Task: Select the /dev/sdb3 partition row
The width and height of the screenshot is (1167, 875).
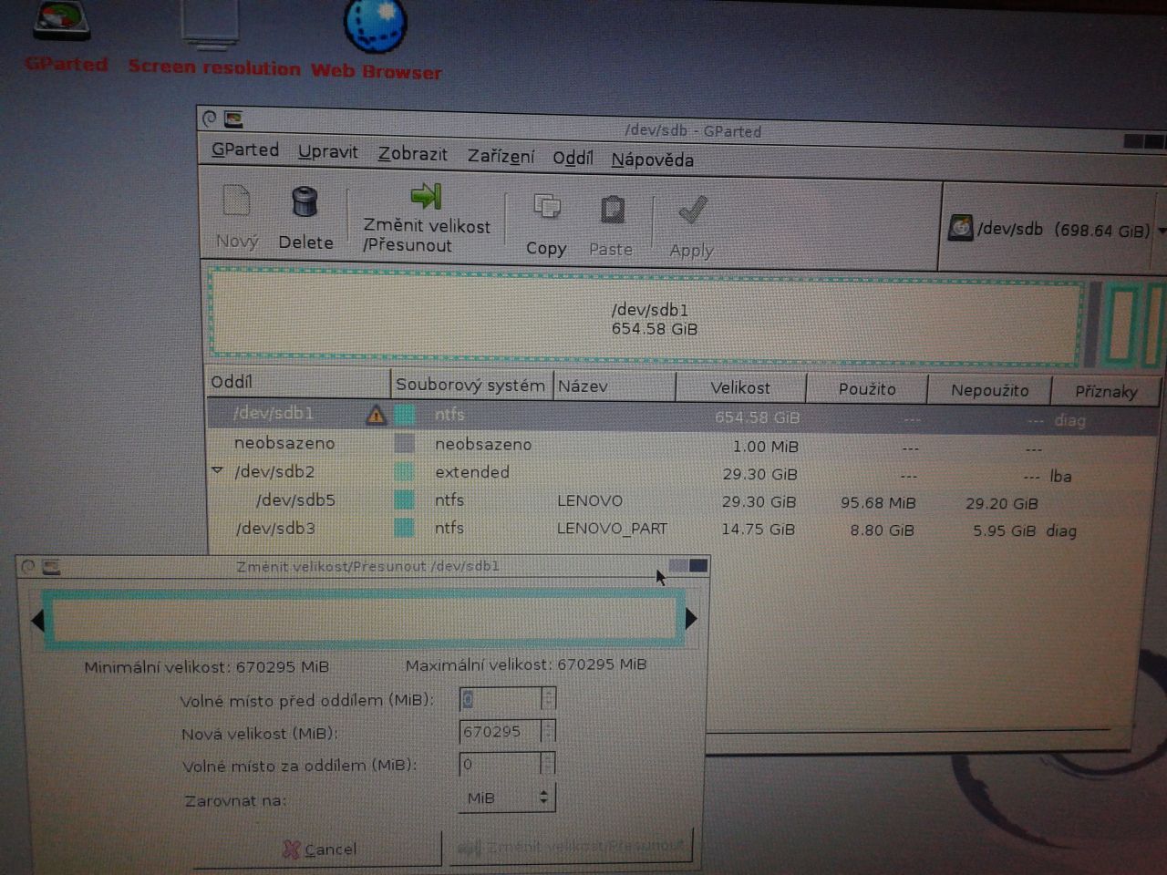Action: 684,529
